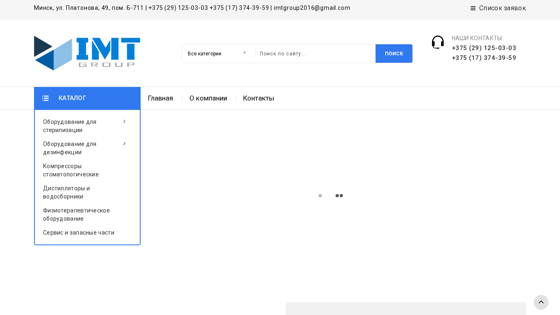The width and height of the screenshot is (560, 315).
Task: Open the Контакты menu item
Action: (x=259, y=98)
